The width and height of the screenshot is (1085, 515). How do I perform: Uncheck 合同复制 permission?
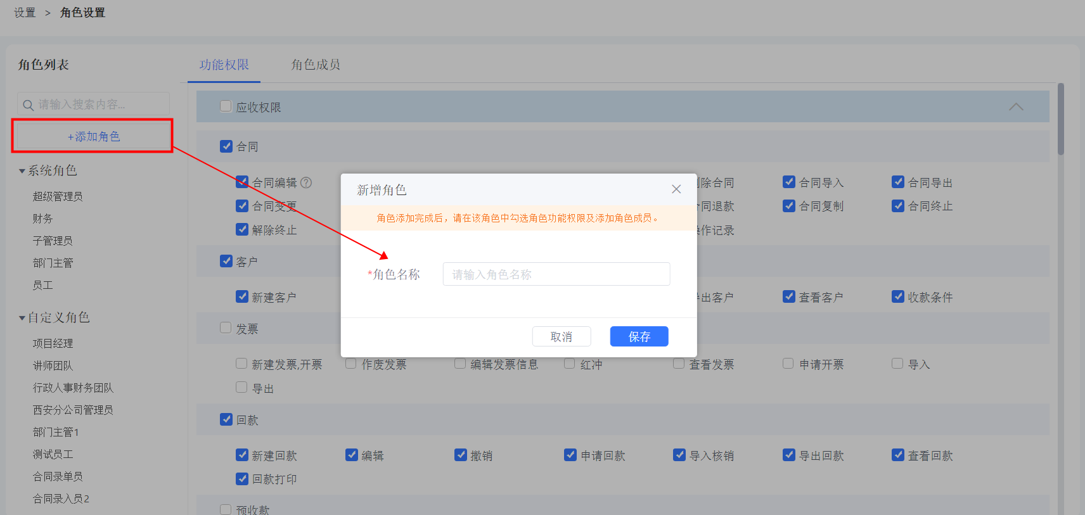click(789, 206)
